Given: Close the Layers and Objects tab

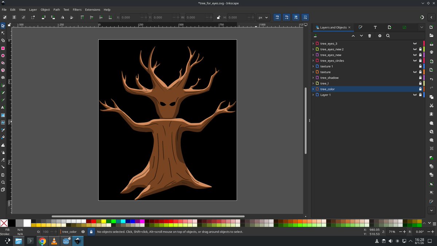Looking at the screenshot, I should coord(350,27).
